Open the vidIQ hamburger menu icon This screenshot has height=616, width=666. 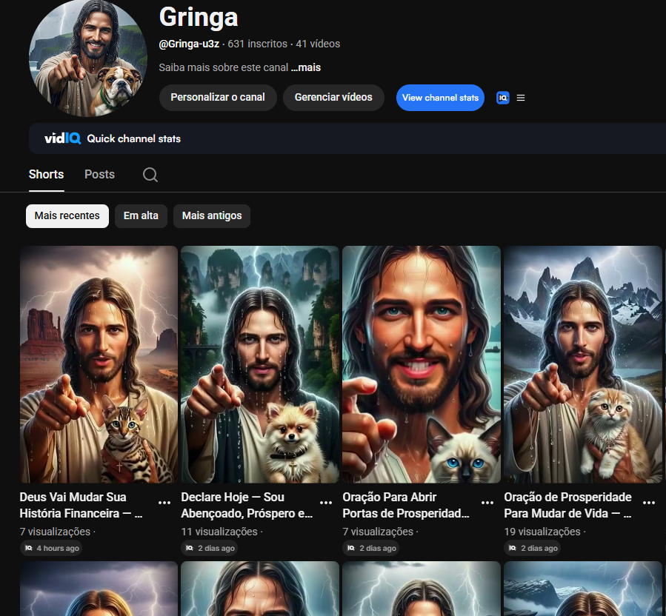coord(521,98)
